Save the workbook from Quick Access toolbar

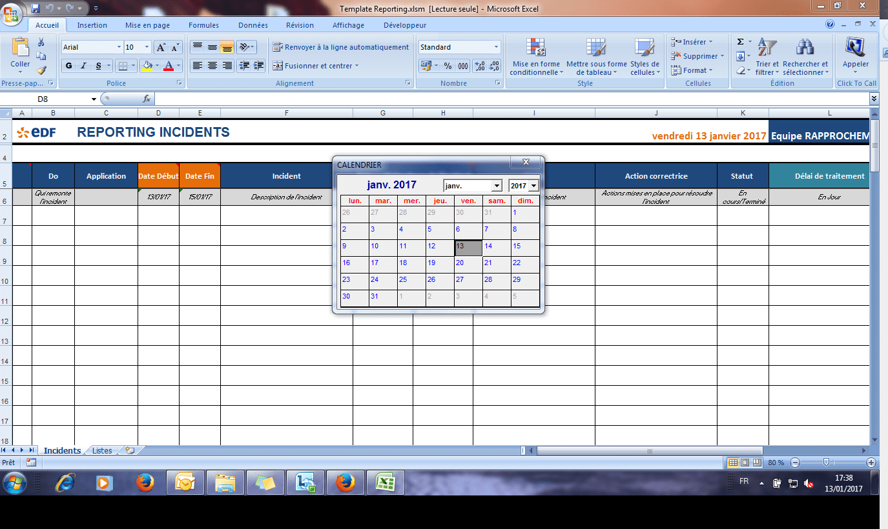point(35,8)
